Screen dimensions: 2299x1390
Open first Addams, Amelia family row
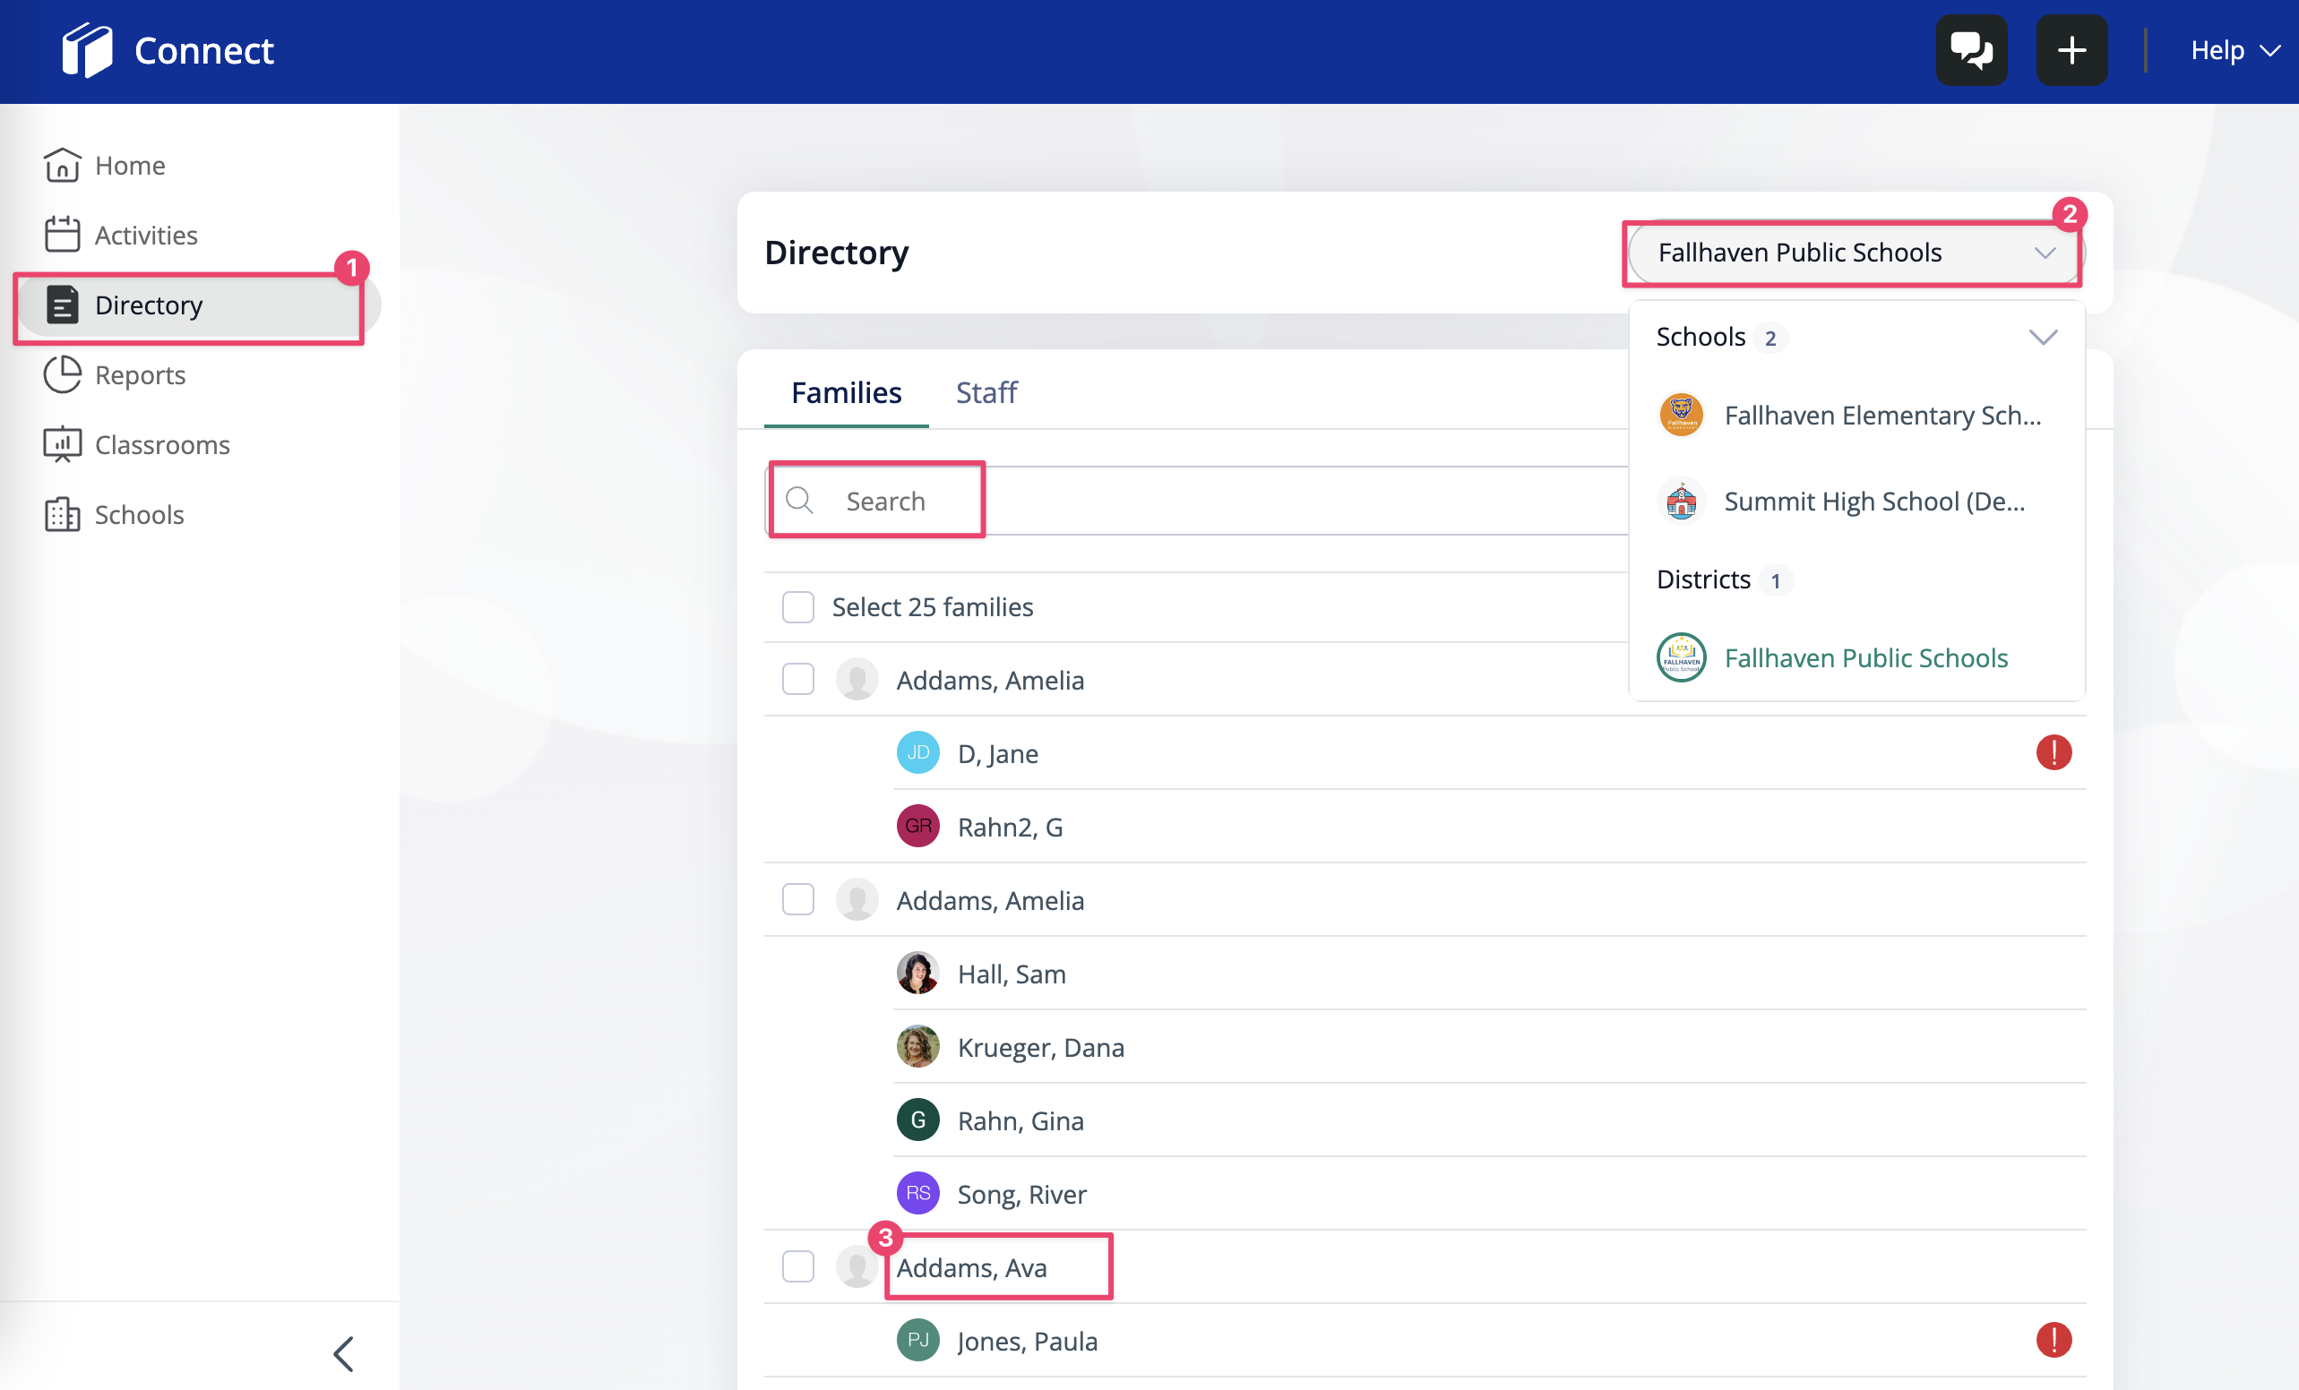pos(990,680)
